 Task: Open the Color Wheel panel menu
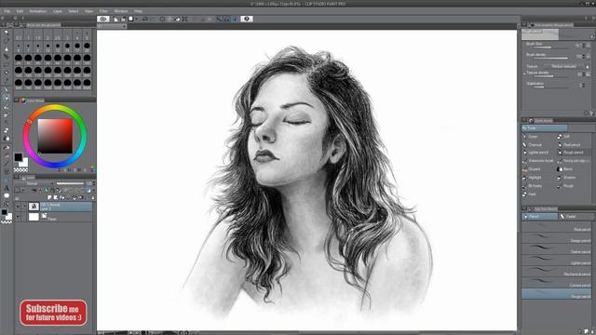tap(17, 100)
